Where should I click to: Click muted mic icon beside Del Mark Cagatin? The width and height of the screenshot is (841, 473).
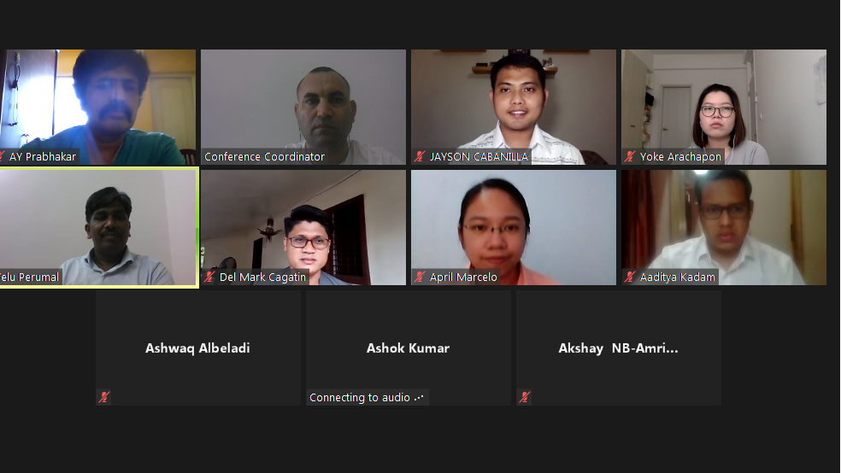209,277
